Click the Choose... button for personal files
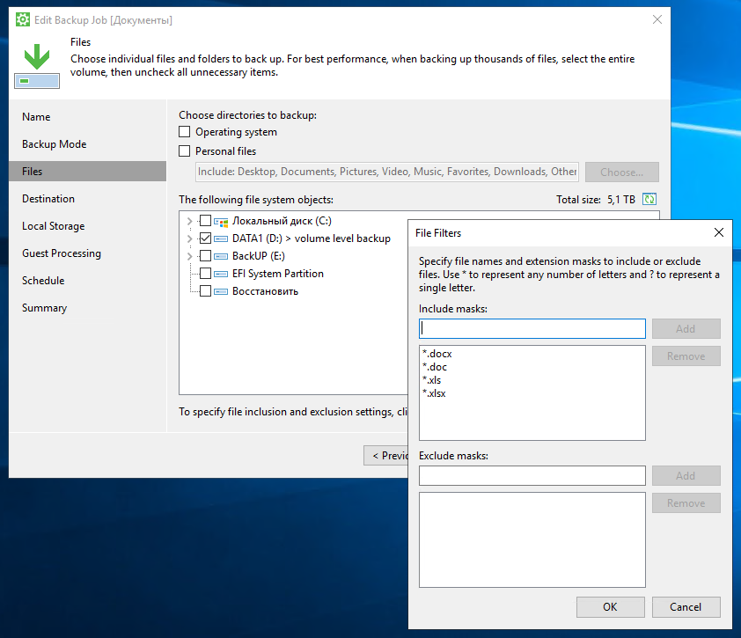This screenshot has height=638, width=741. click(x=622, y=172)
